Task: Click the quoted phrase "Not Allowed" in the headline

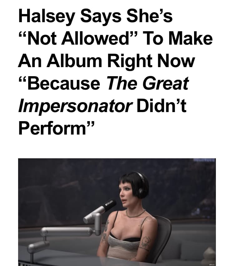Action: coord(77,39)
